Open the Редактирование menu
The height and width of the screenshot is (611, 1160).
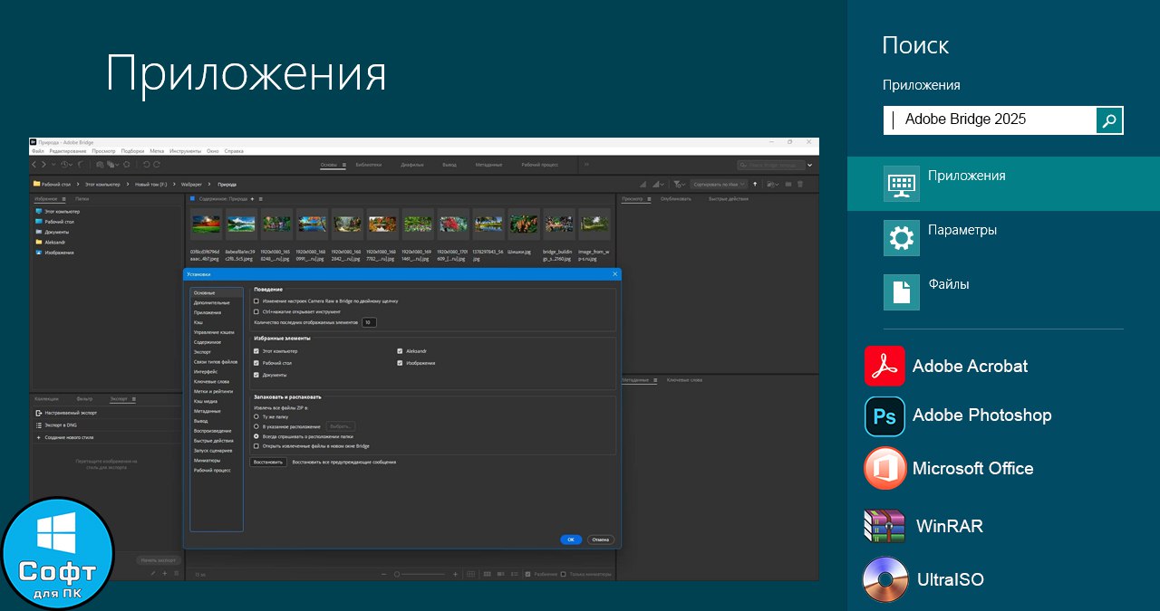(x=68, y=151)
